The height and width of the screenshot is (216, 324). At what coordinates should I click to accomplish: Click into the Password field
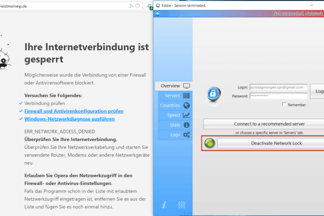pos(278,96)
